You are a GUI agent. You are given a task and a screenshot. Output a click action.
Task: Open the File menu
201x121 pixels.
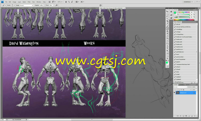6,2
